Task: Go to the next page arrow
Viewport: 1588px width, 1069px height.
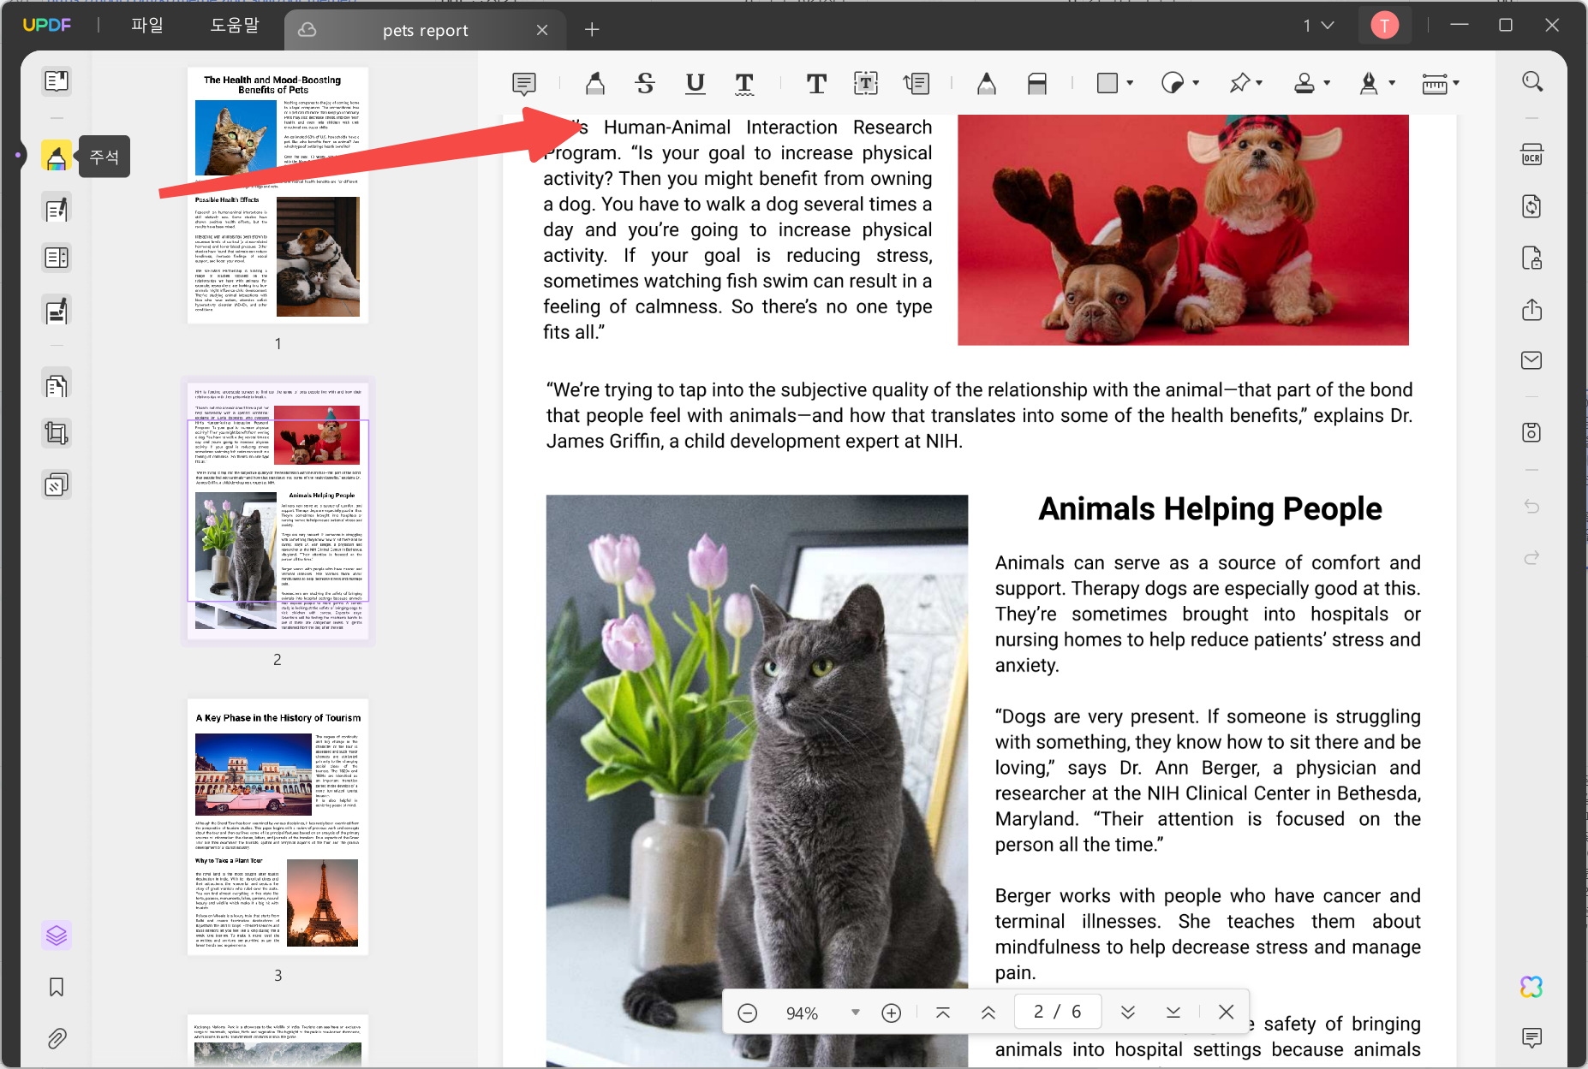Action: 1128,1013
